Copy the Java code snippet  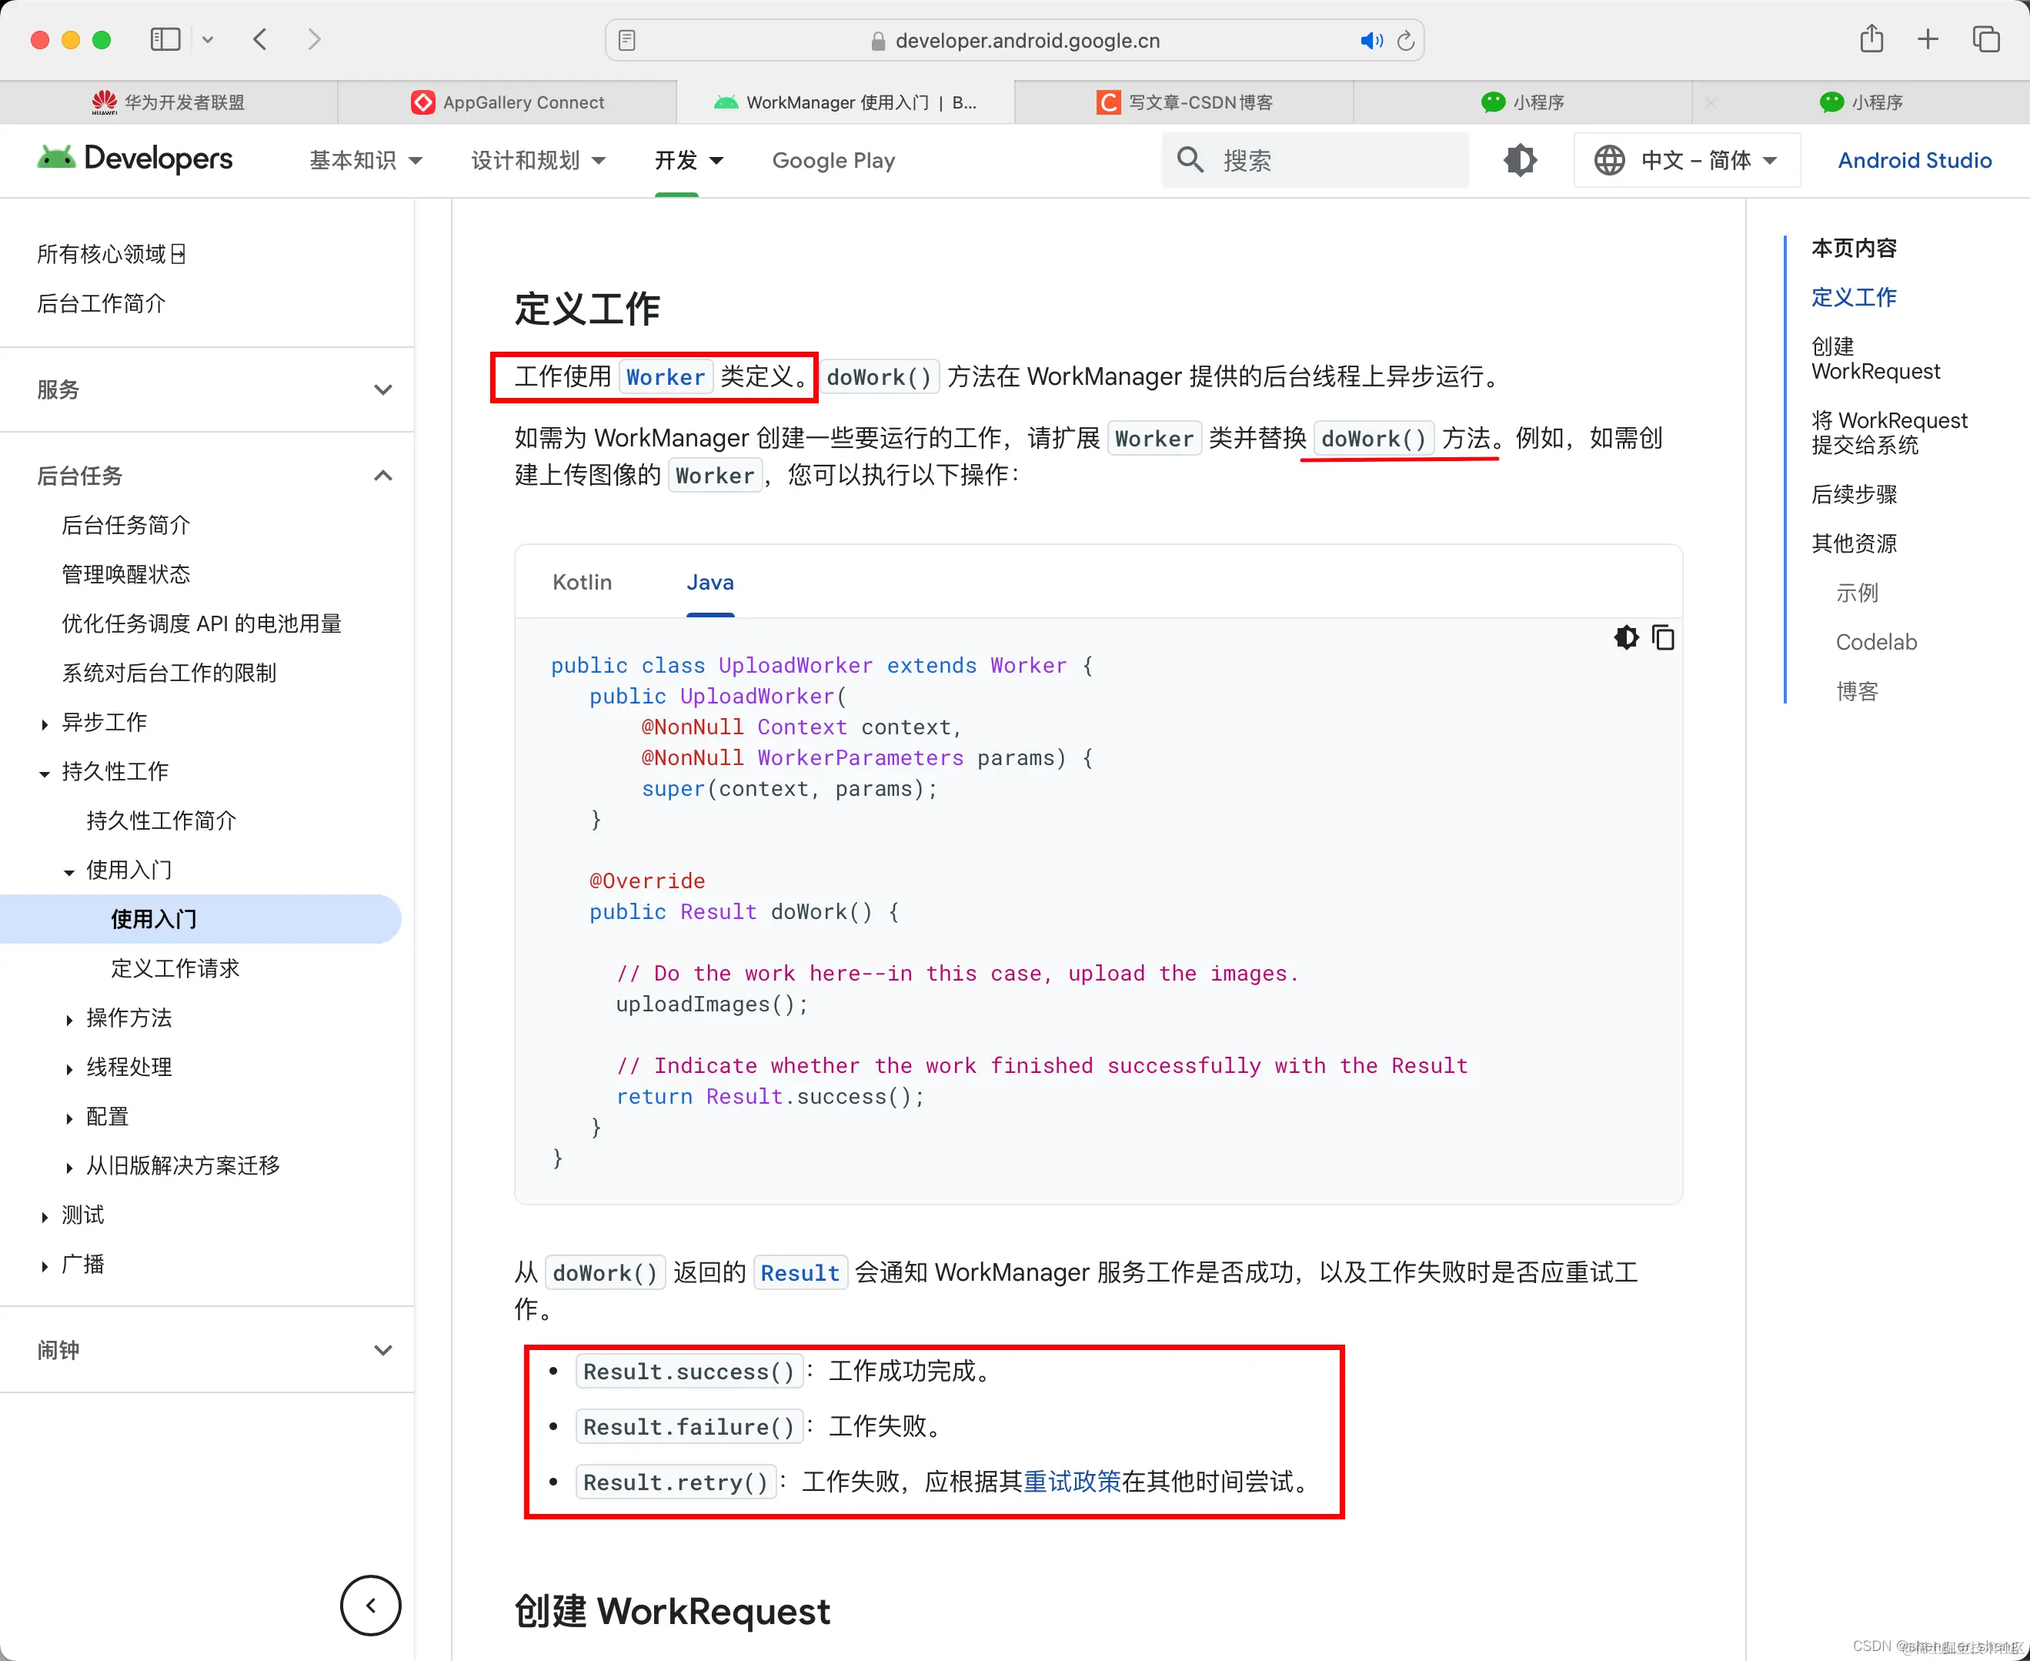[x=1663, y=637]
